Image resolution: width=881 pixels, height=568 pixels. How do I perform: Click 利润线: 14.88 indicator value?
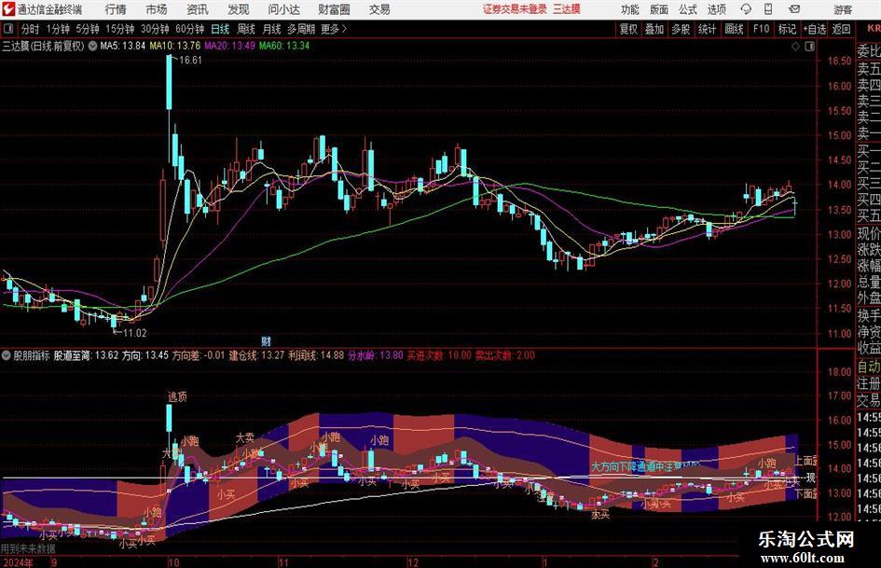[x=316, y=355]
